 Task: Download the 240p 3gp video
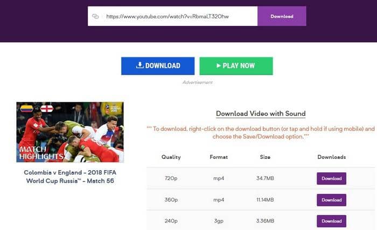[x=331, y=221]
